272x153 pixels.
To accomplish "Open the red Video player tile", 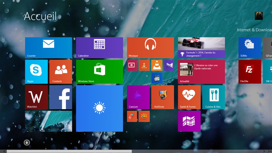I will click(132, 65).
